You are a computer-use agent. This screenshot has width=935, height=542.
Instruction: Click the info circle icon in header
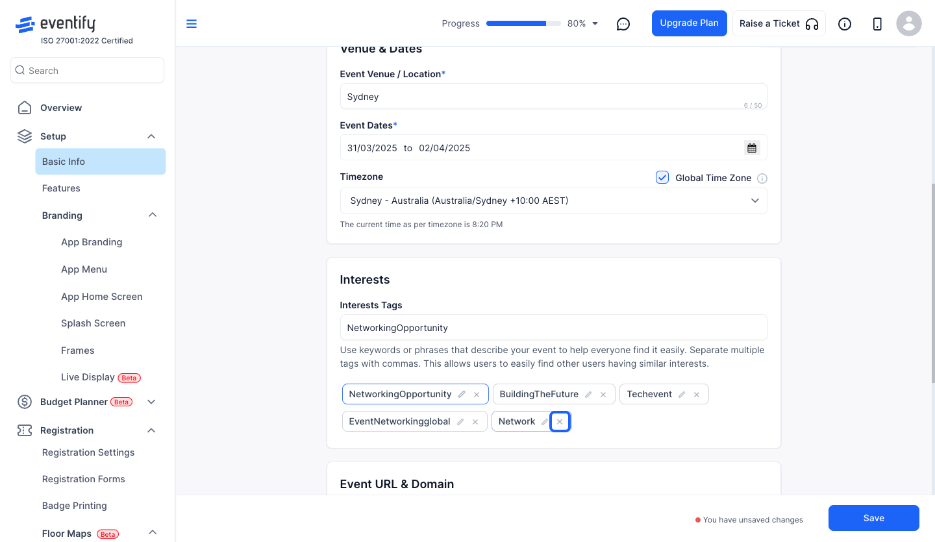tap(845, 24)
